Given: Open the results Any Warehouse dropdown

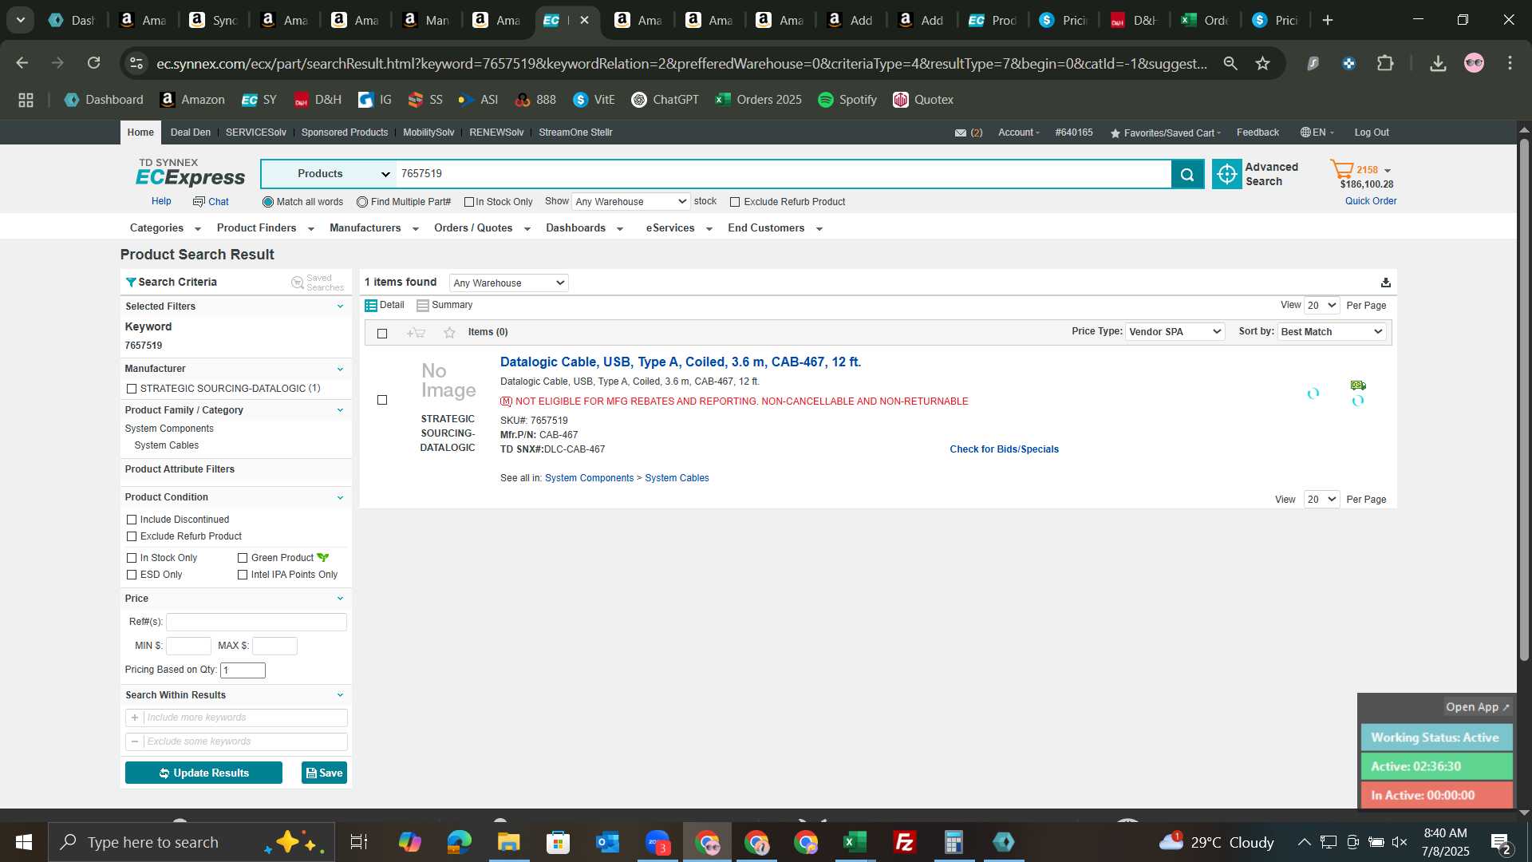Looking at the screenshot, I should [508, 283].
